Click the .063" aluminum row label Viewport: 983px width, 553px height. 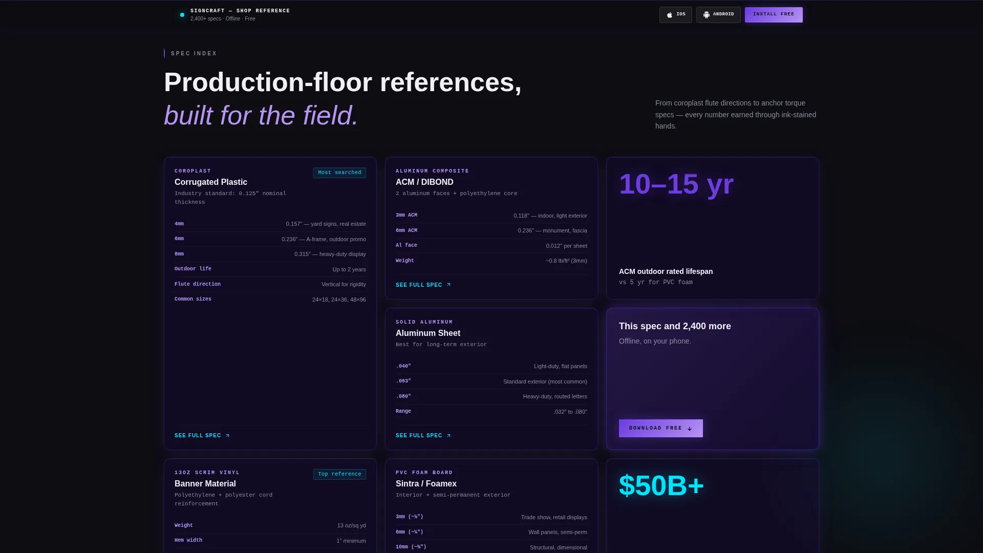(x=403, y=381)
